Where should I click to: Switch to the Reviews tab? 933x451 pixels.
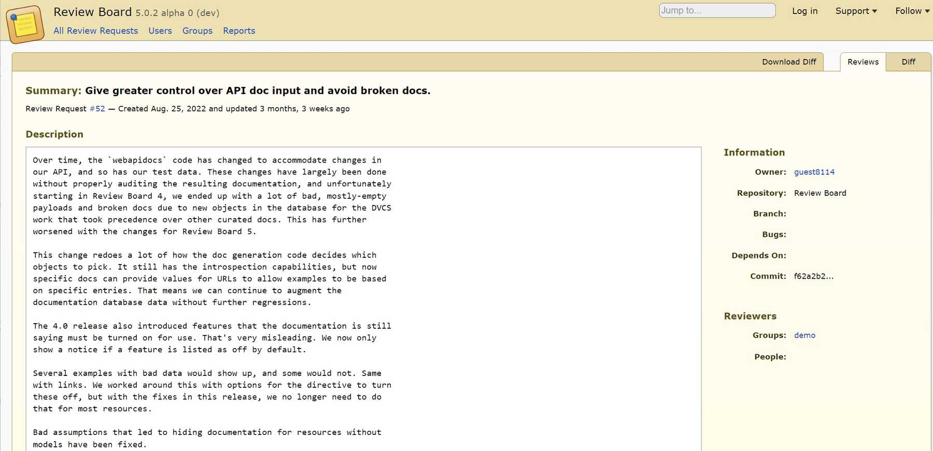click(863, 62)
